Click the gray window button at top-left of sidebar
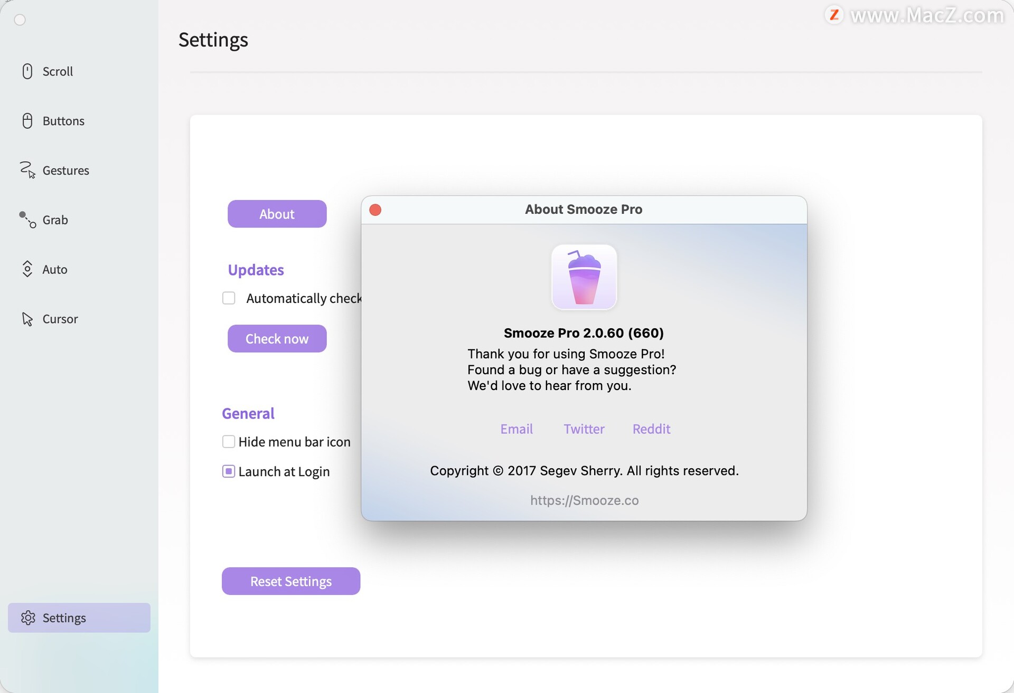 coord(20,20)
